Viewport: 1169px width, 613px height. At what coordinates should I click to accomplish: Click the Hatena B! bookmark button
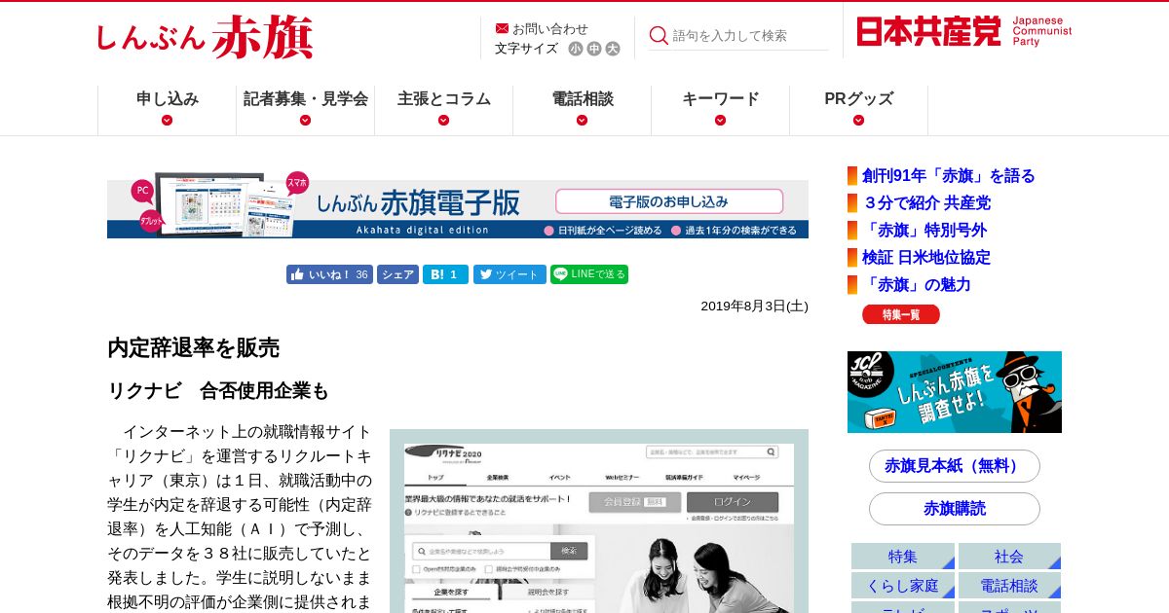pyautogui.click(x=445, y=274)
